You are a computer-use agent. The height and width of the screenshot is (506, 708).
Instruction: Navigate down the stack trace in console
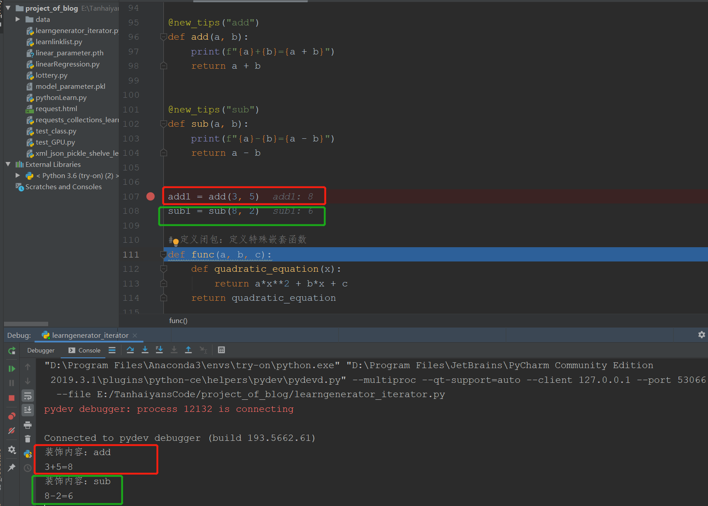[28, 381]
